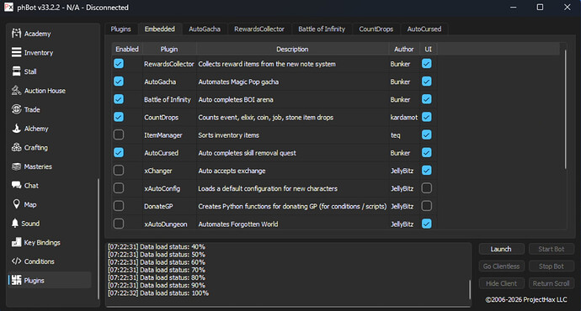
Task: Click the Conditions code icon
Action: point(16,261)
